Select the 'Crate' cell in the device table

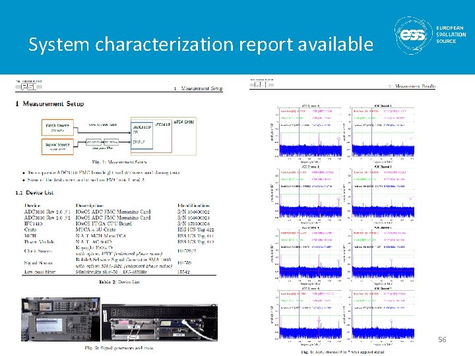click(30, 230)
